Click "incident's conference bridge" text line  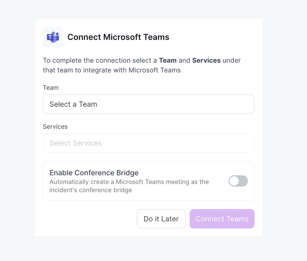pyautogui.click(x=91, y=190)
